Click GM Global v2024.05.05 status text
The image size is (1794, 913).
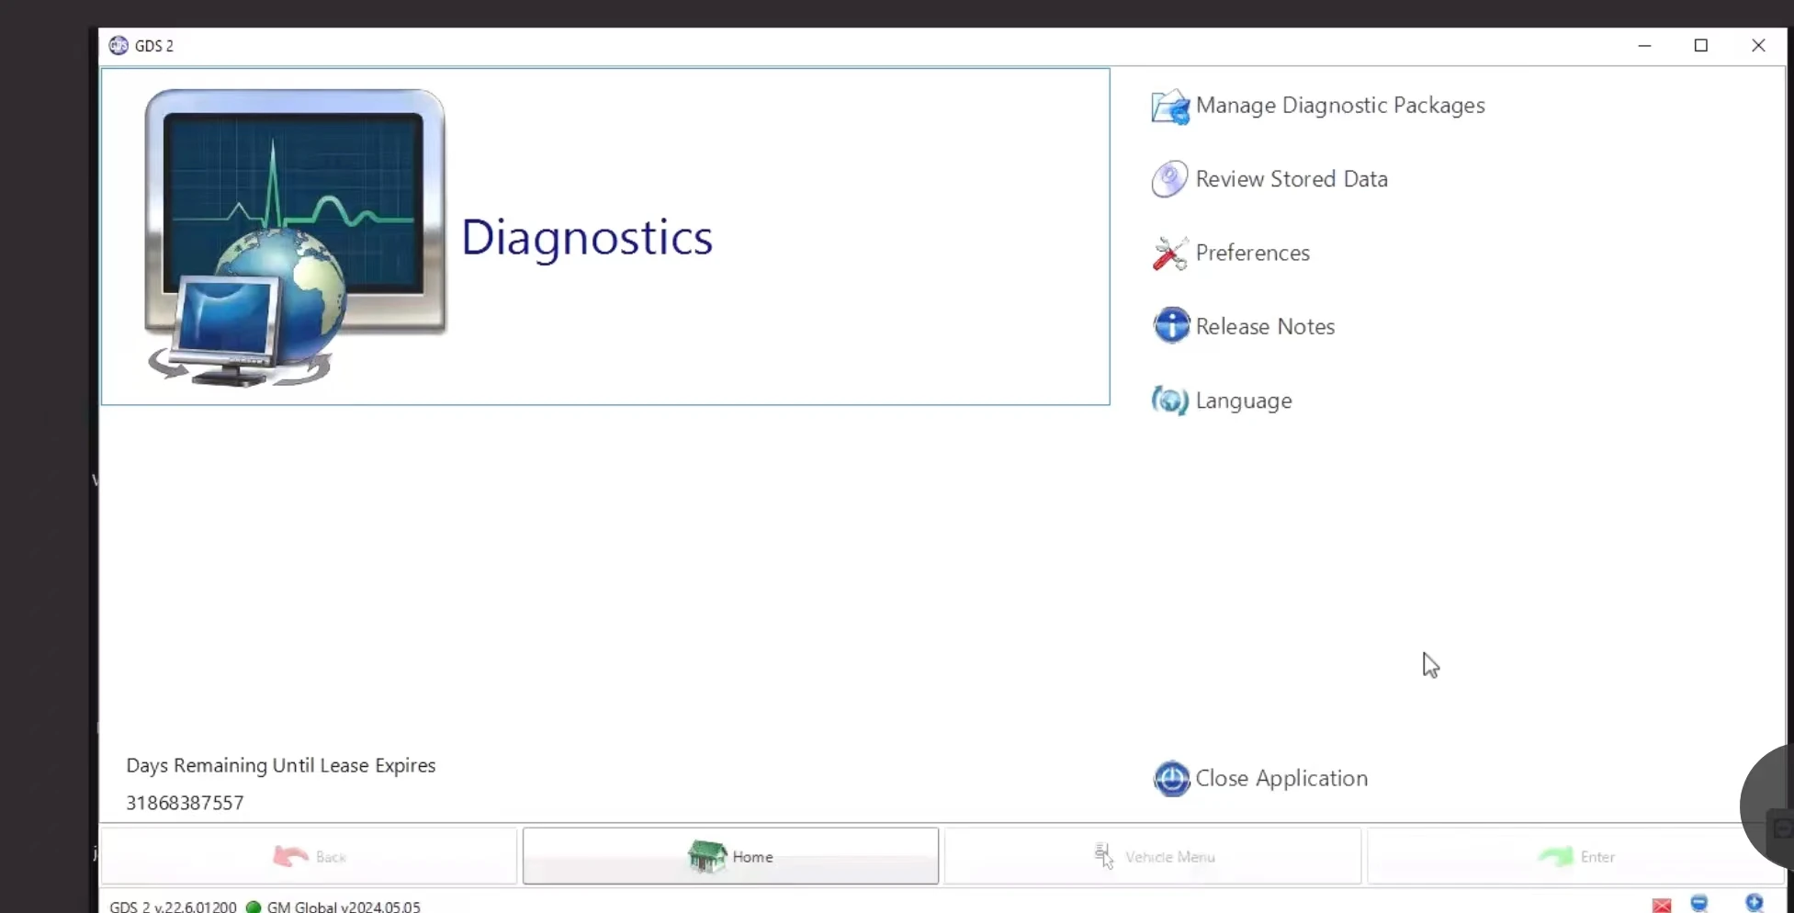tap(344, 907)
